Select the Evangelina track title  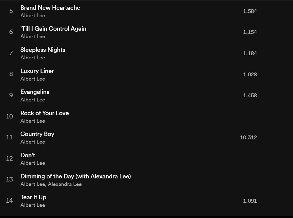[x=35, y=92]
